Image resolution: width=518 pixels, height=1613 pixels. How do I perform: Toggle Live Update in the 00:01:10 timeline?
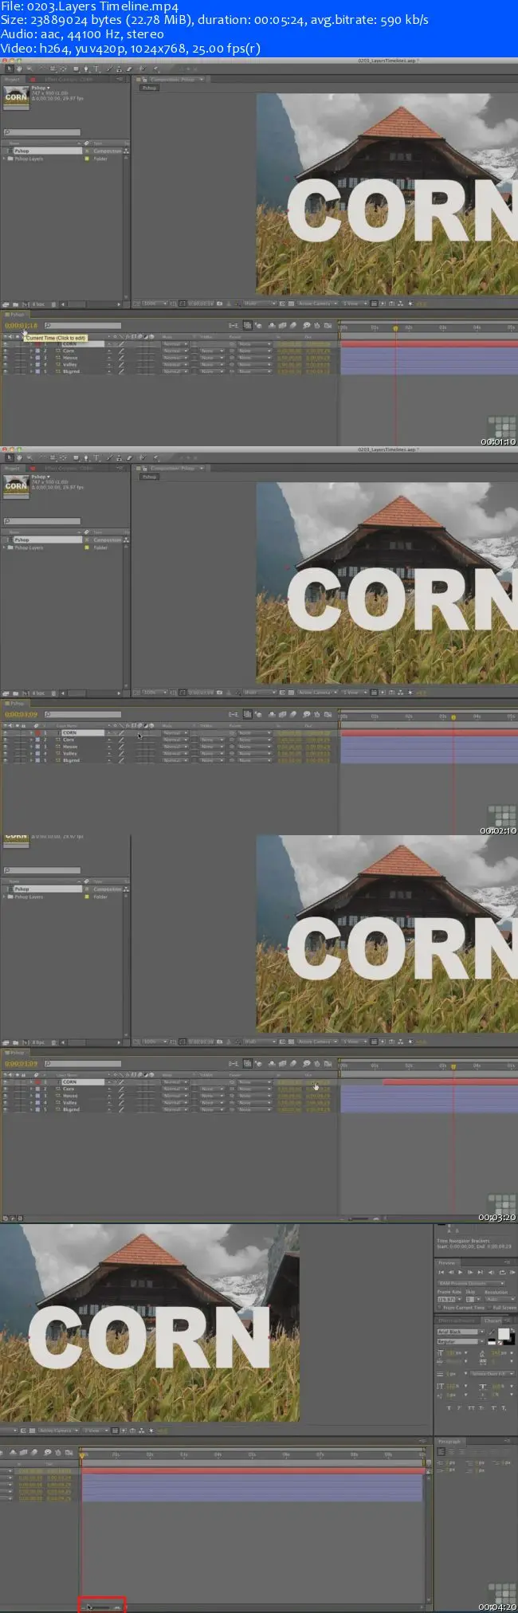[x=248, y=325]
